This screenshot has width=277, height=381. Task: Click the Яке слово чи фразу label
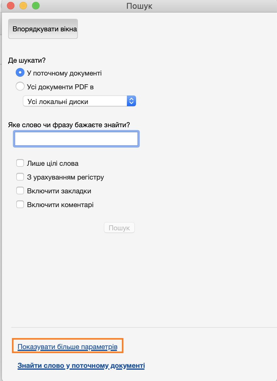(69, 125)
